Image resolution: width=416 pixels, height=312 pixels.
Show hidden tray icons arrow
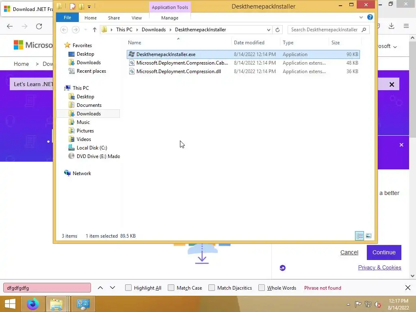click(x=348, y=304)
